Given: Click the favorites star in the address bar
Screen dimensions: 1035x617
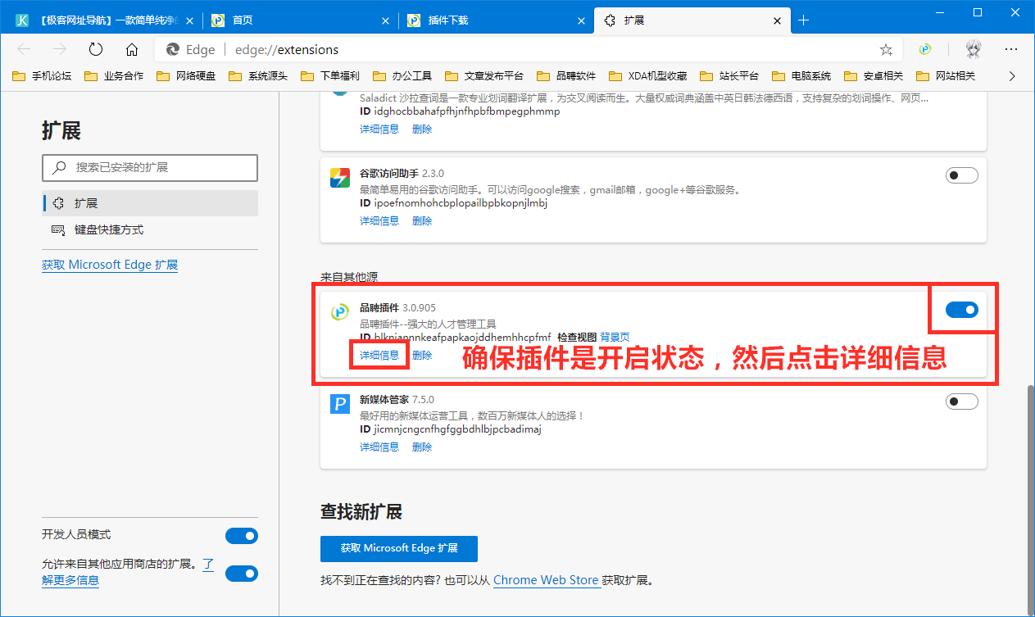Looking at the screenshot, I should tap(886, 49).
